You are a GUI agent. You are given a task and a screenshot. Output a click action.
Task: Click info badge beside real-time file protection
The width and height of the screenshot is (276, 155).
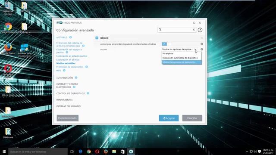83,46
